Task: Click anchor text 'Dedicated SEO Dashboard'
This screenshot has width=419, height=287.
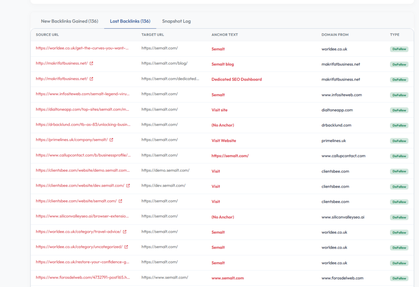Action: (x=237, y=80)
